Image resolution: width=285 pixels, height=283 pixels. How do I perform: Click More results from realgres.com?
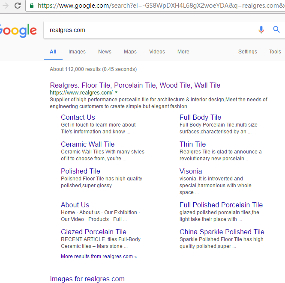pos(99,256)
